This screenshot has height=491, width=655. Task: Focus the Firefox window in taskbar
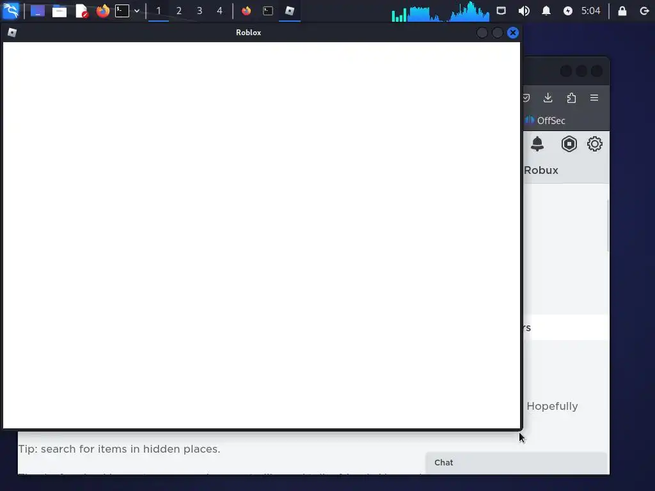(246, 11)
